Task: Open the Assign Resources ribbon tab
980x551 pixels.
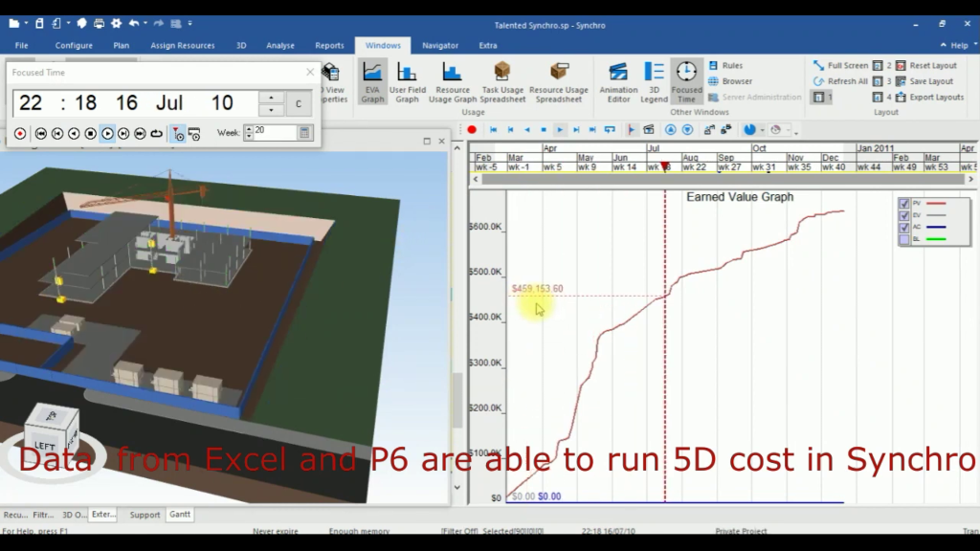Action: click(183, 46)
